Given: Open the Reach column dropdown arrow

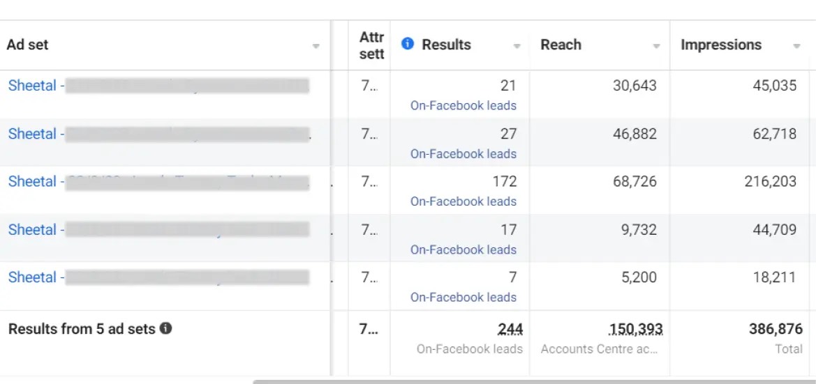Looking at the screenshot, I should tap(656, 46).
